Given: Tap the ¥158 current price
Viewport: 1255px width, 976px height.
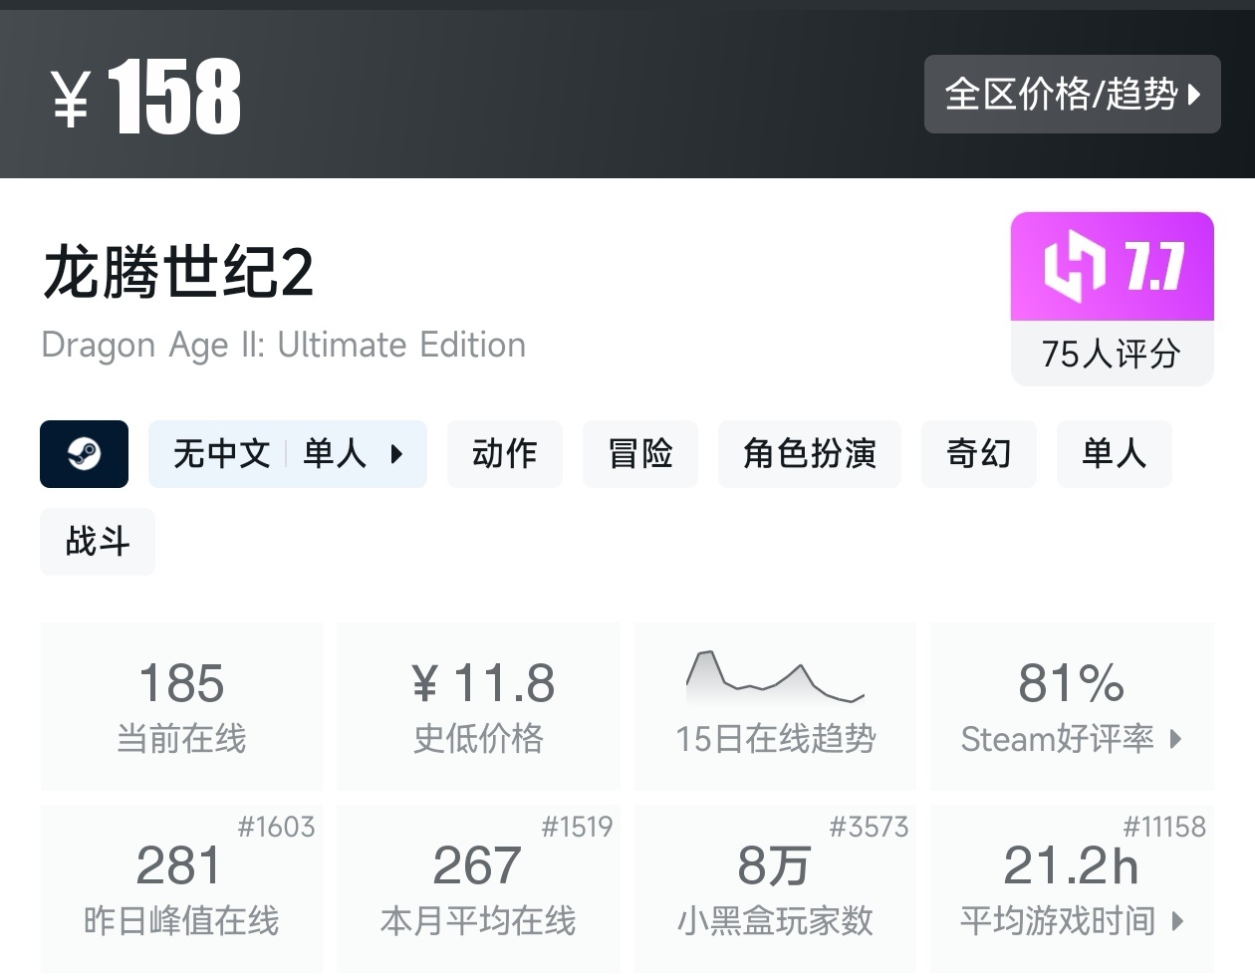Looking at the screenshot, I should click(x=146, y=97).
